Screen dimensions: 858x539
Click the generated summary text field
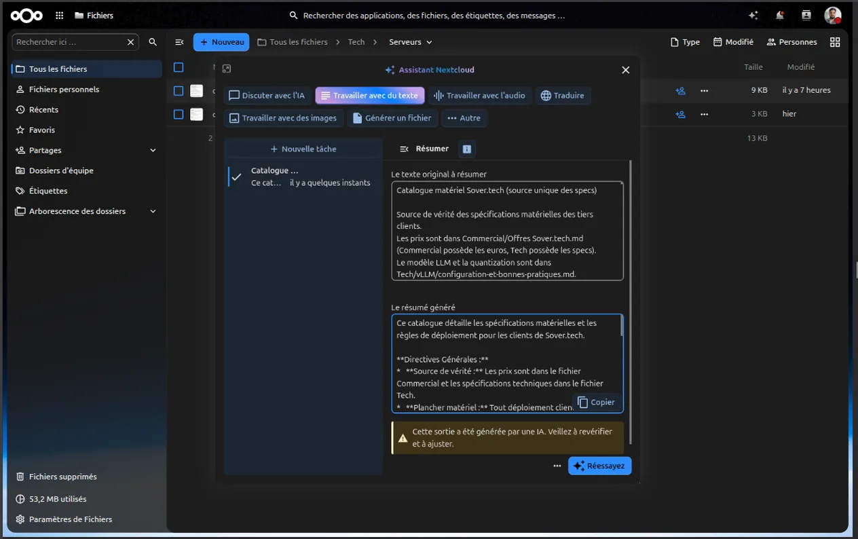pos(507,363)
